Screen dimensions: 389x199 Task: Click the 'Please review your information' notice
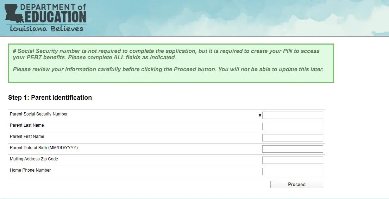[x=168, y=69]
